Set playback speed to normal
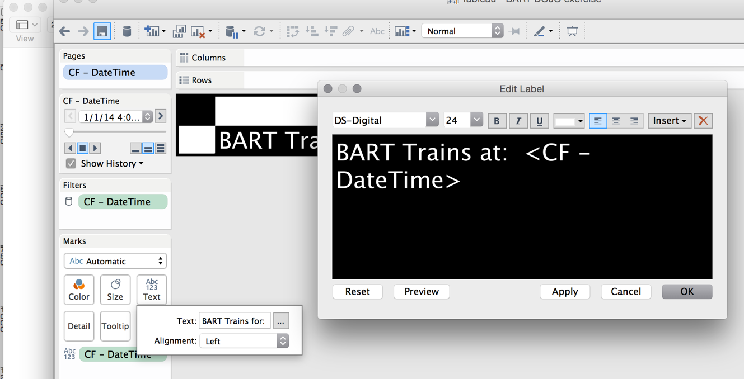The width and height of the screenshot is (744, 379). [x=148, y=148]
